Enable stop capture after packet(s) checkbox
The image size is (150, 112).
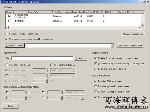tap(7, 93)
